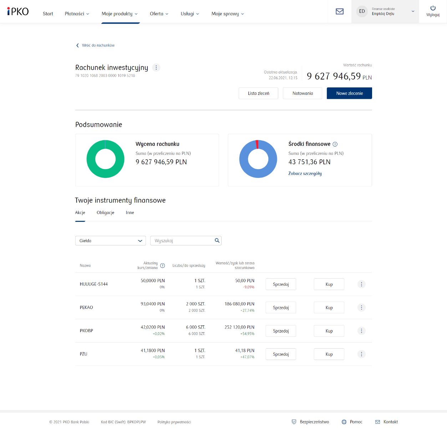The height and width of the screenshot is (431, 447).
Task: Click the Liczba/do sprzedaży column header
Action: (189, 265)
